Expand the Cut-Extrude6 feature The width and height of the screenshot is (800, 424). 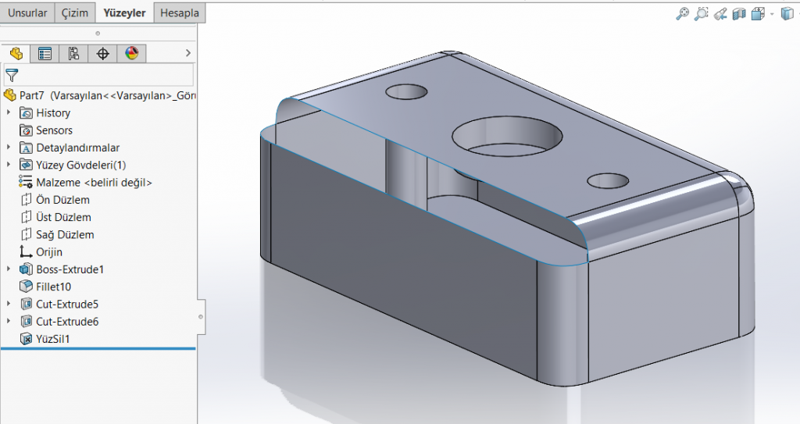point(8,321)
